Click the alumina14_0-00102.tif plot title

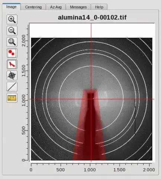click(92, 18)
